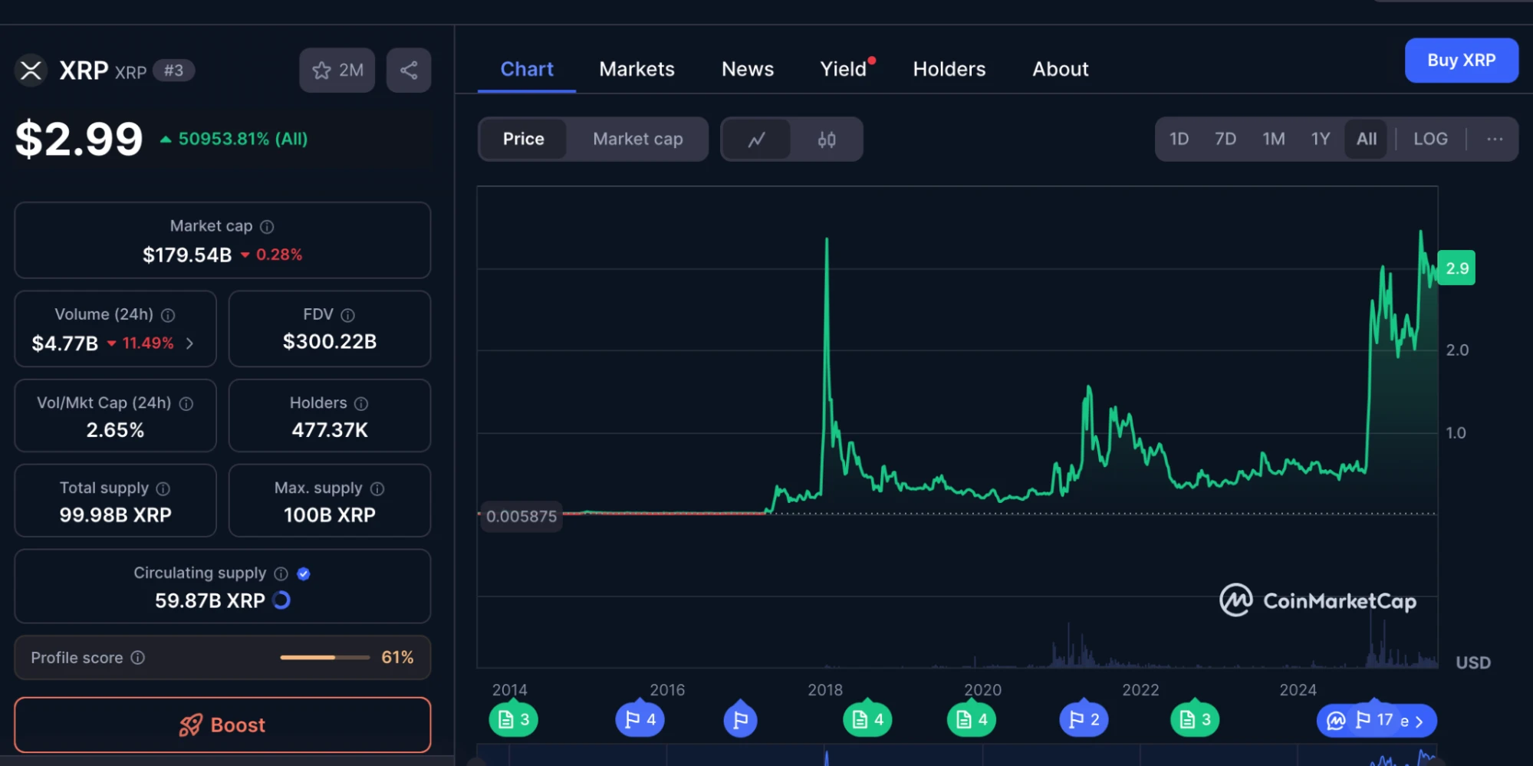Switch to the candlestick chart icon
Image resolution: width=1533 pixels, height=766 pixels.
[826, 140]
